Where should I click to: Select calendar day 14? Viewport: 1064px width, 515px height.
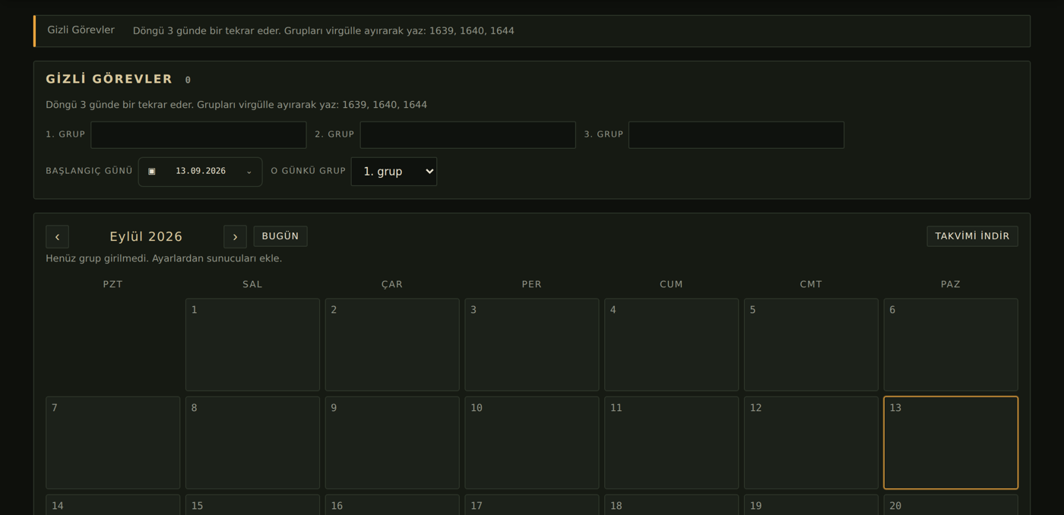[112, 505]
